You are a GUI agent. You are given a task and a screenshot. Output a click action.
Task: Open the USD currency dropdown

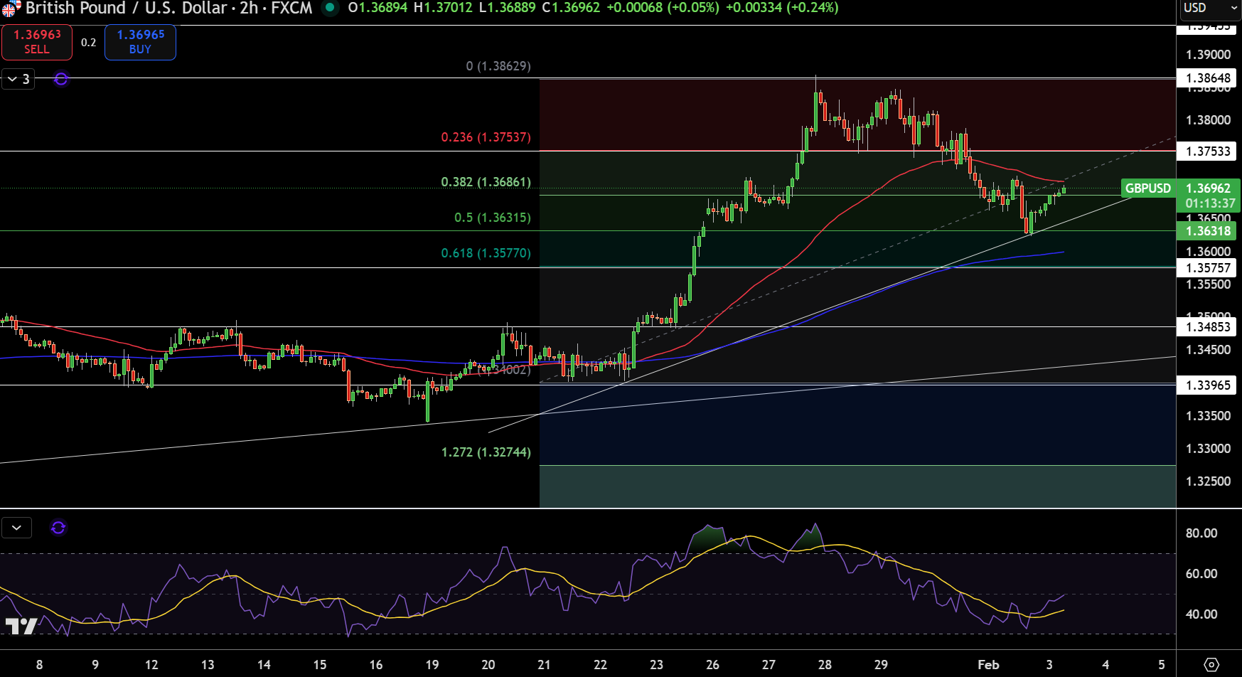1209,9
